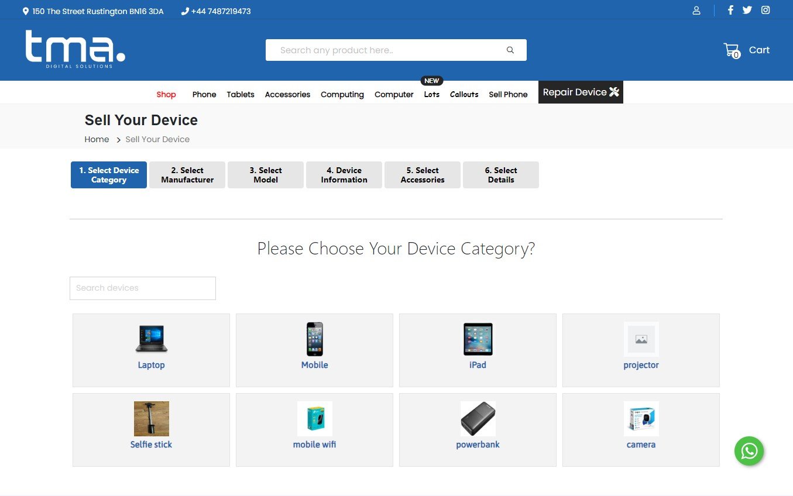Click the shopping cart icon
The height and width of the screenshot is (496, 793).
click(732, 50)
